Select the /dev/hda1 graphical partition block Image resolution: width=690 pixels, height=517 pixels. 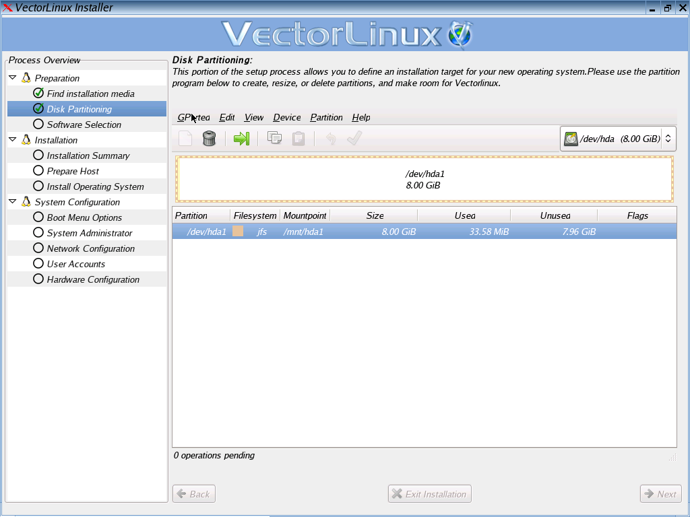pos(425,179)
